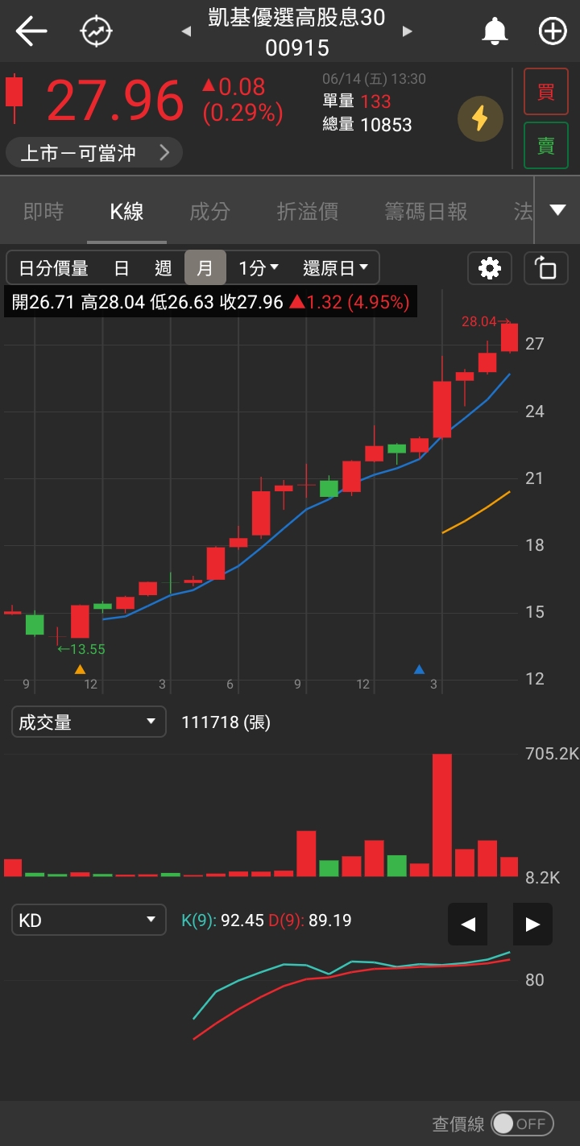Tap the back arrow icon

pyautogui.click(x=31, y=32)
